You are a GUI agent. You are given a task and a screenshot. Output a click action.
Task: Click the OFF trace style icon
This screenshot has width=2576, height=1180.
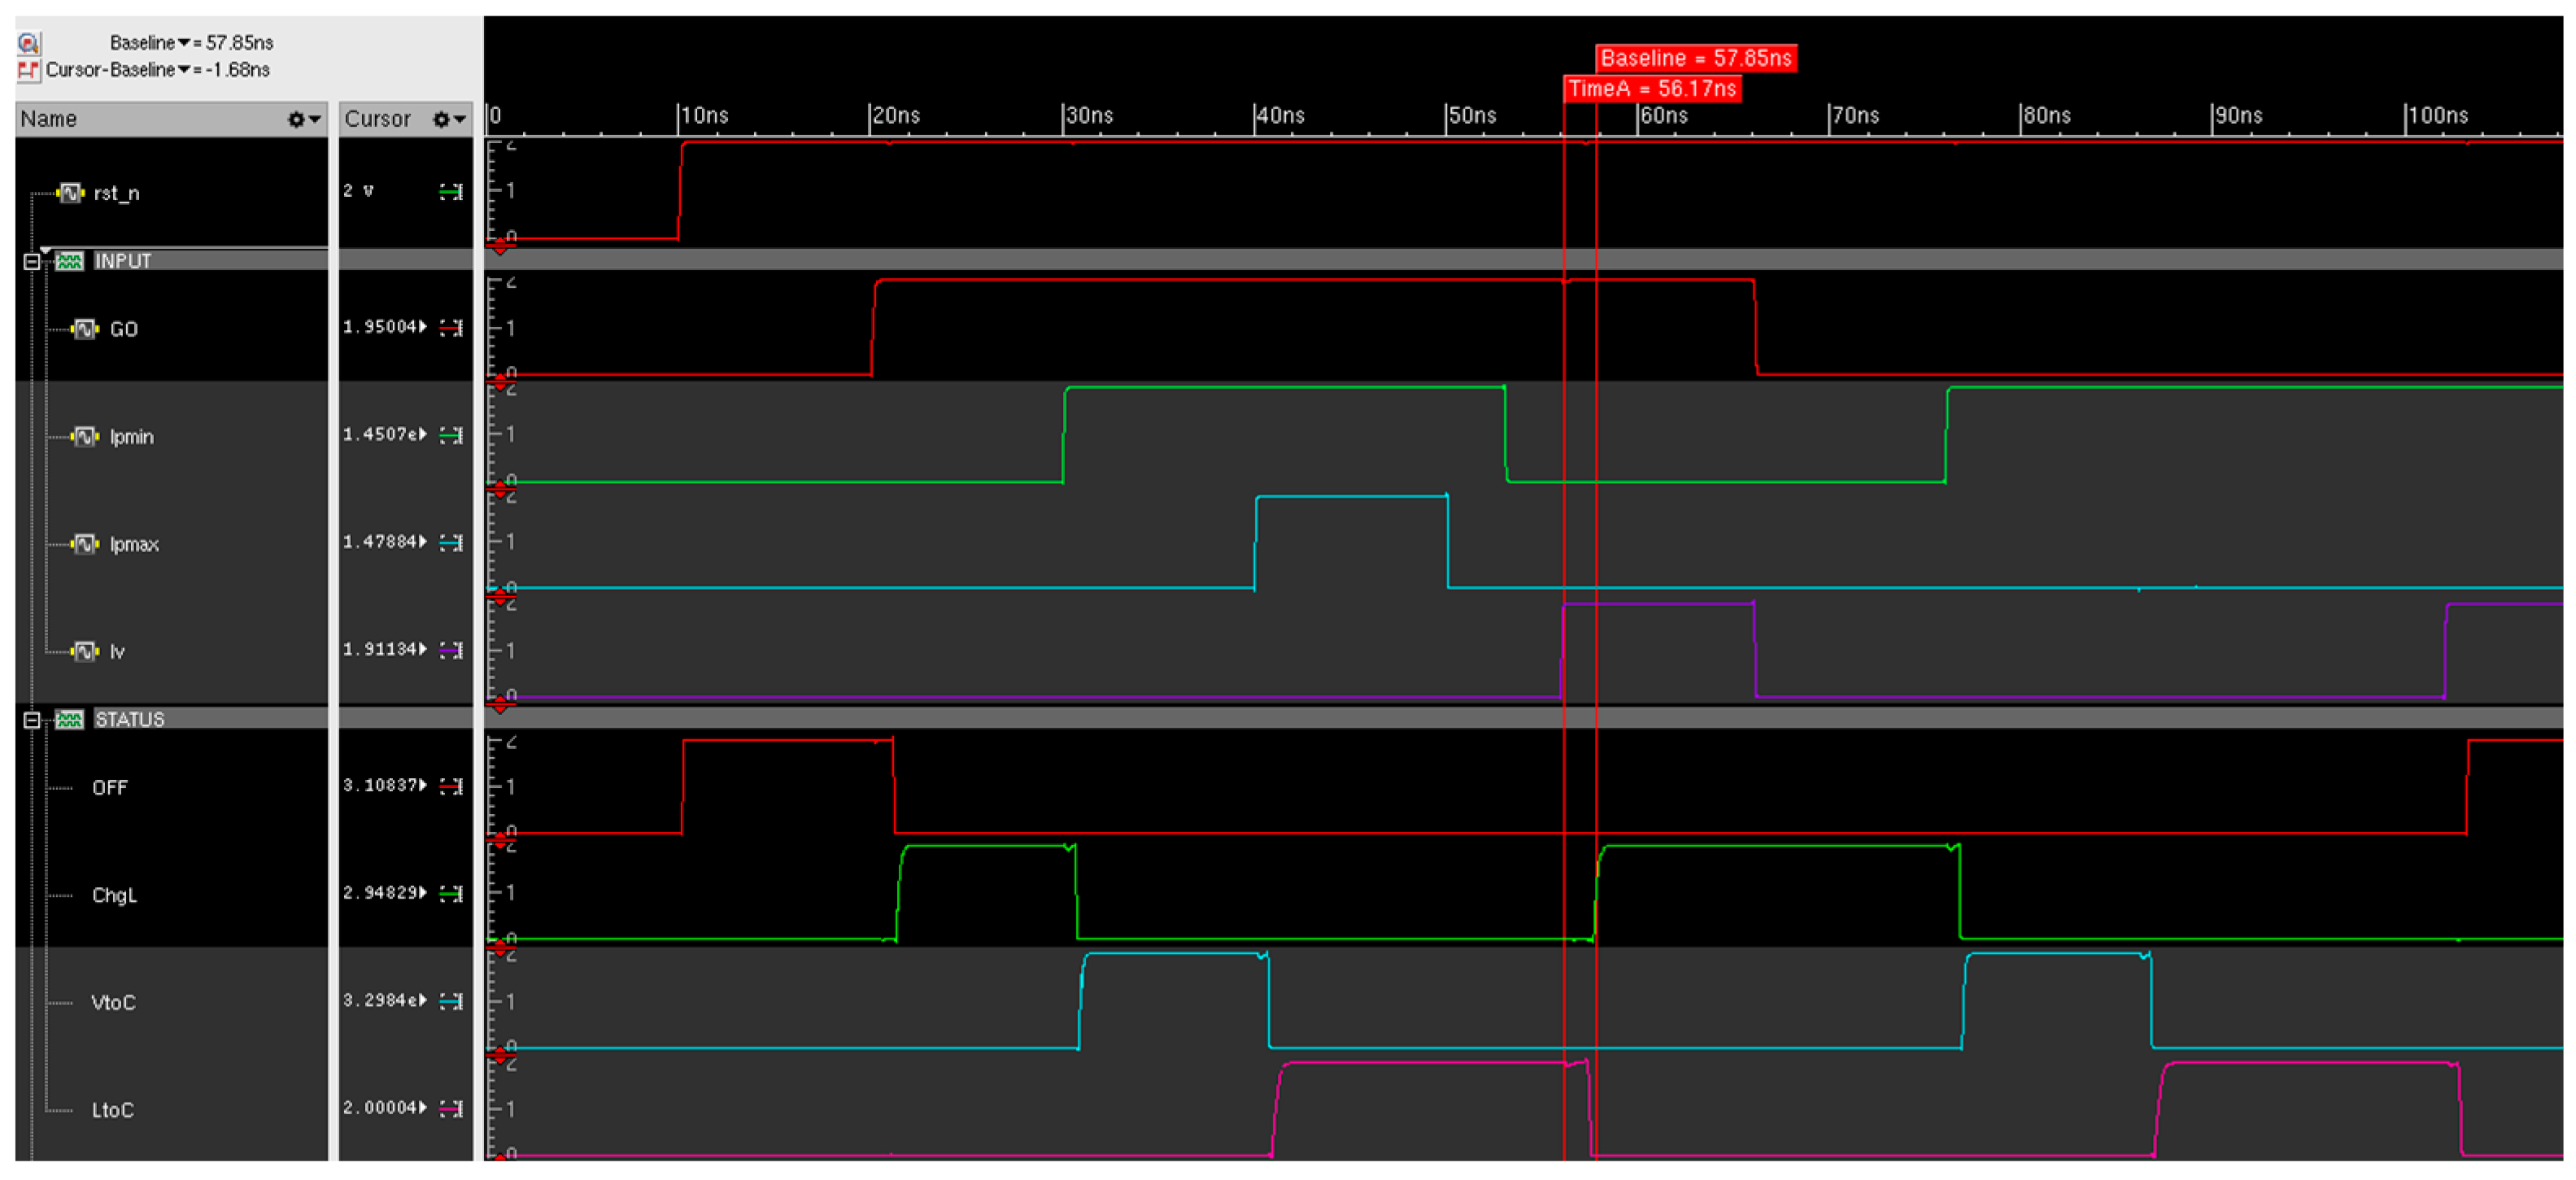point(451,786)
